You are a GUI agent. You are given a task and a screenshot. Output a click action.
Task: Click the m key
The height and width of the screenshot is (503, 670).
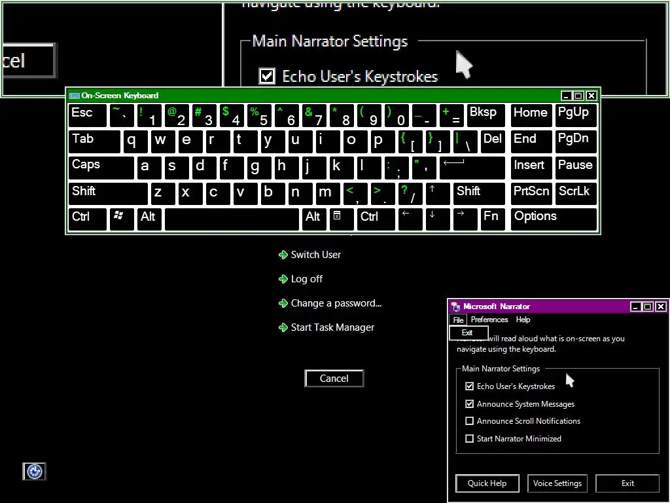[x=328, y=194]
